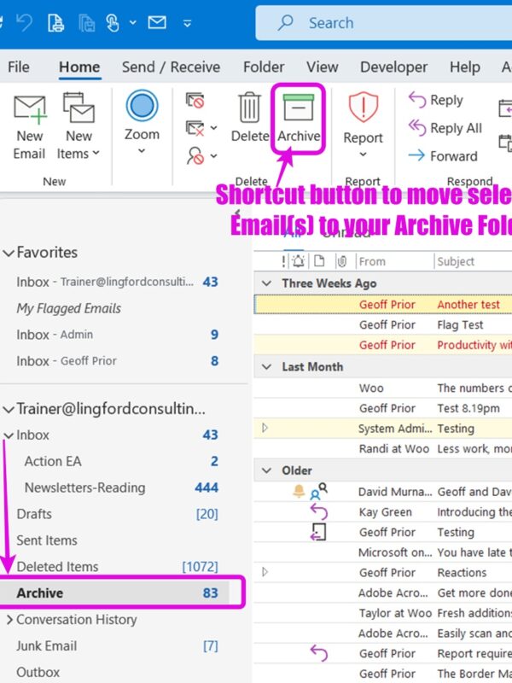Click the Undo icon in title bar

pos(23,23)
